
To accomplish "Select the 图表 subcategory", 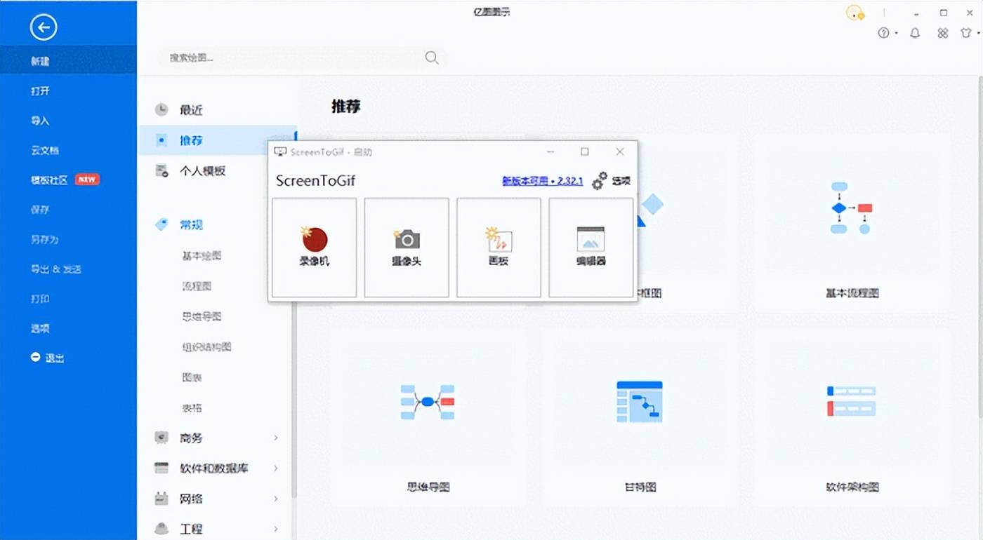I will pos(192,377).
